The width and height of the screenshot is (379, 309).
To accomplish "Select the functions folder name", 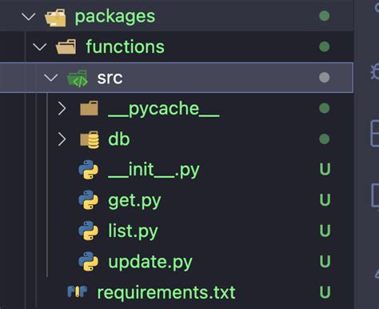I will (x=126, y=46).
